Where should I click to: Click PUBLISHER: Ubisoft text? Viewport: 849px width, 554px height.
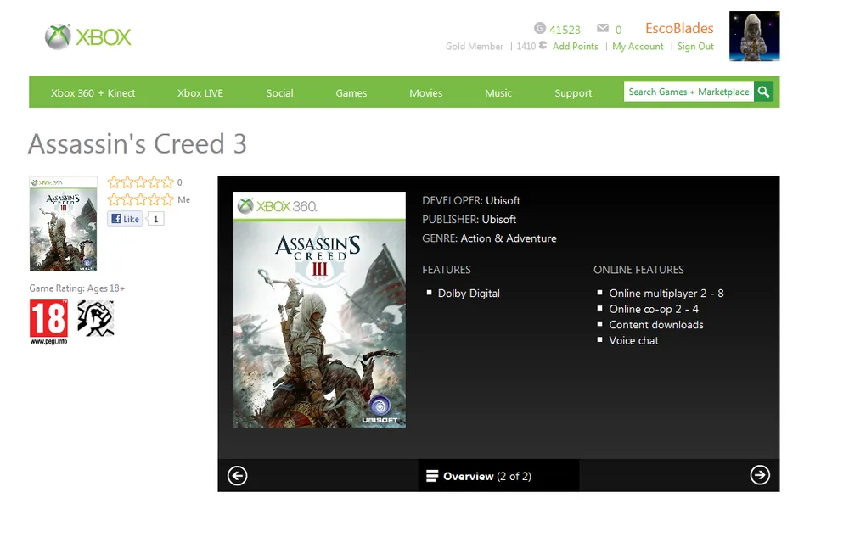[x=469, y=220]
